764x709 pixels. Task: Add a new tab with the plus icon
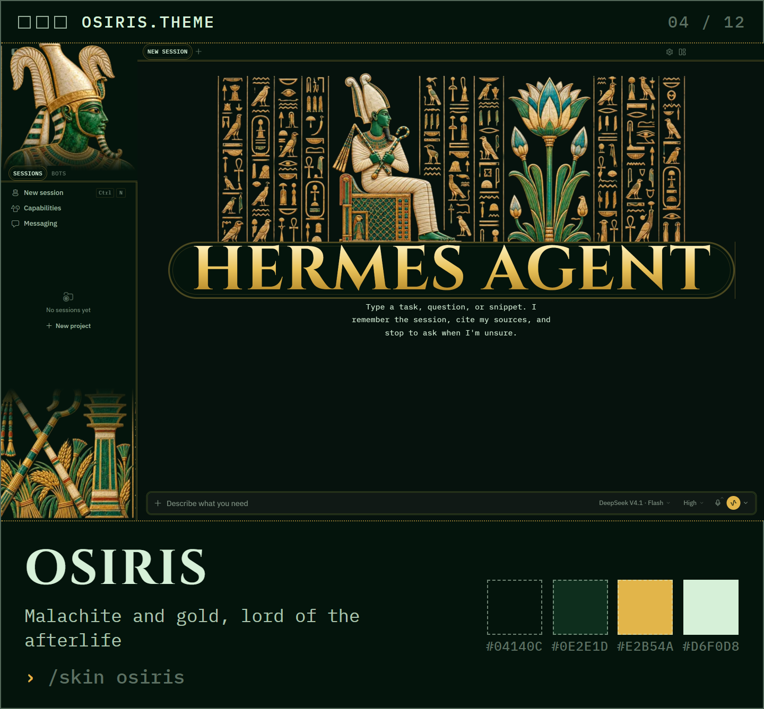[x=198, y=51]
